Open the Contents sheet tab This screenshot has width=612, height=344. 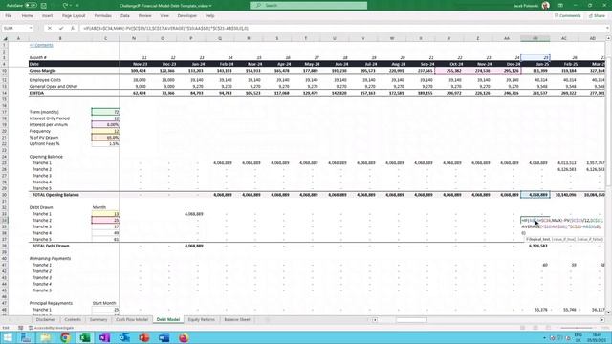[x=73, y=320]
